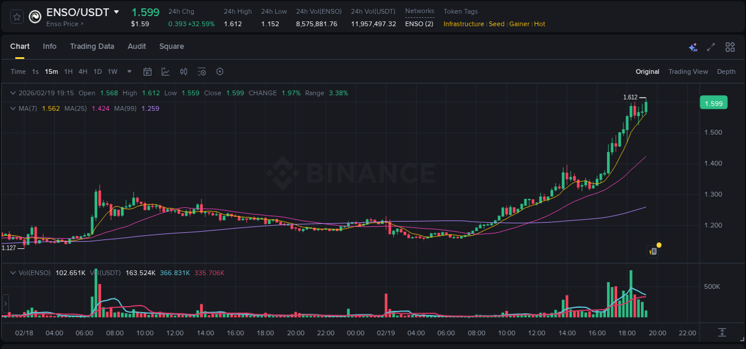Image resolution: width=746 pixels, height=349 pixels.
Task: Add ENSO/USDT to favorites with the star
Action: point(16,16)
